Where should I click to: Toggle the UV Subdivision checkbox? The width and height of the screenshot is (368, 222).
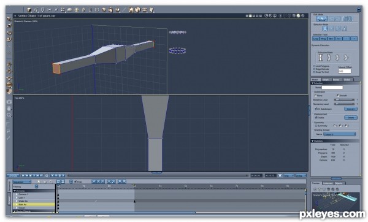[x=316, y=109]
